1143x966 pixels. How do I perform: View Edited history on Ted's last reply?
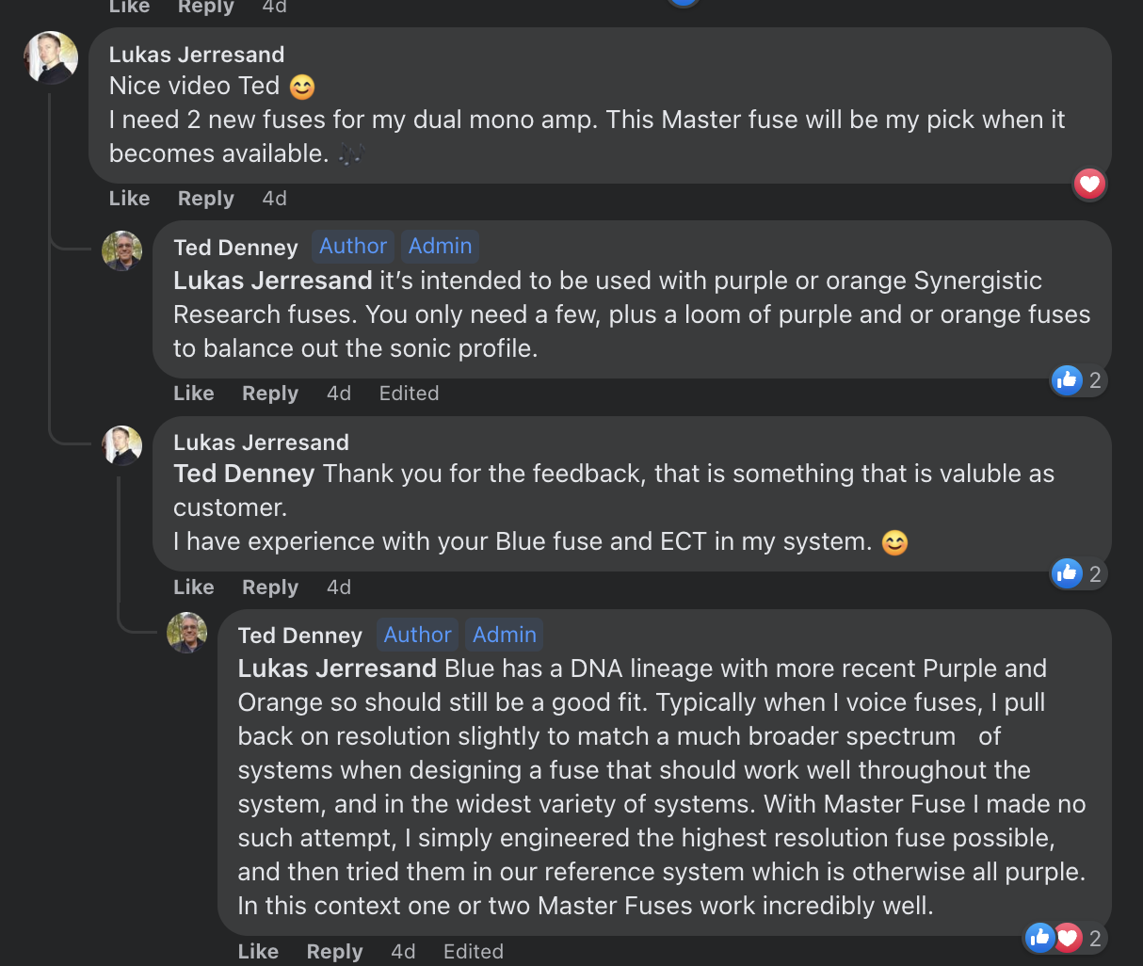coord(473,952)
